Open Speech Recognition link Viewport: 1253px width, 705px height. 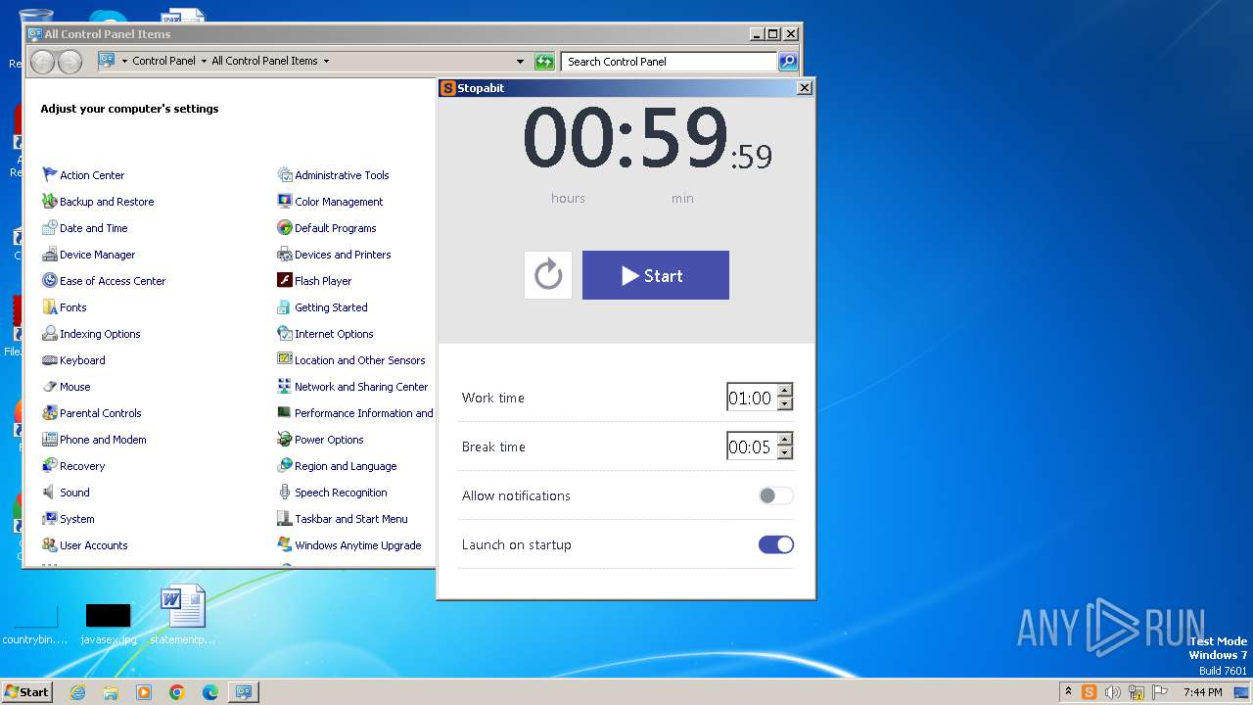tap(341, 493)
